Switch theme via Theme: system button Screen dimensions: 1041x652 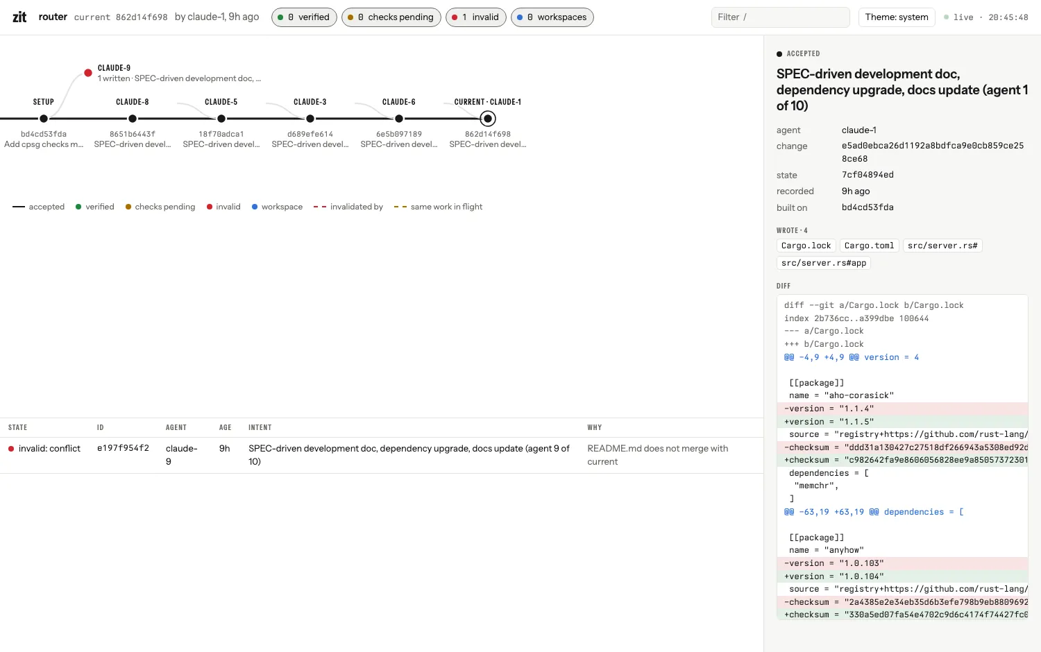[x=897, y=17]
